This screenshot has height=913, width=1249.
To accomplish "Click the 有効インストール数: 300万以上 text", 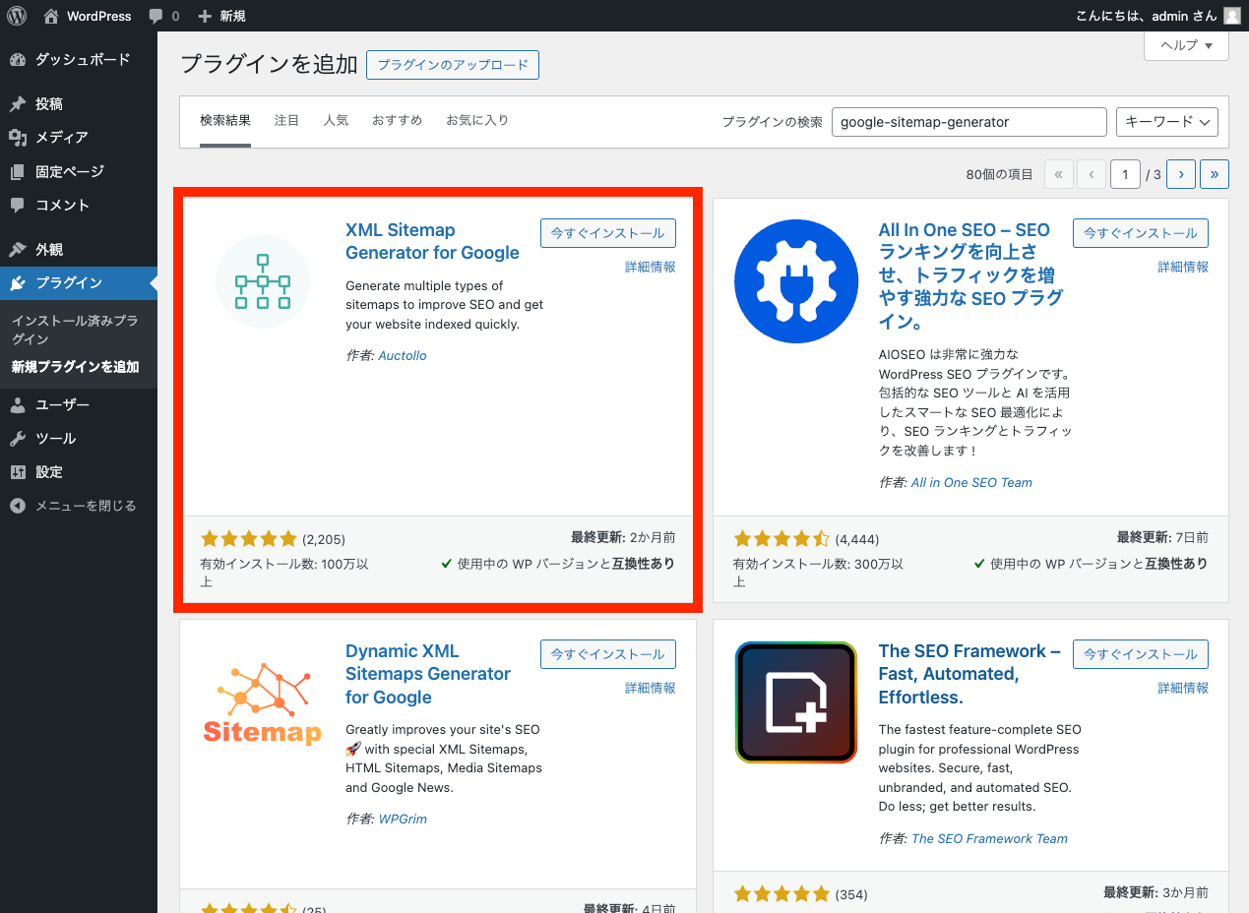I will [818, 573].
